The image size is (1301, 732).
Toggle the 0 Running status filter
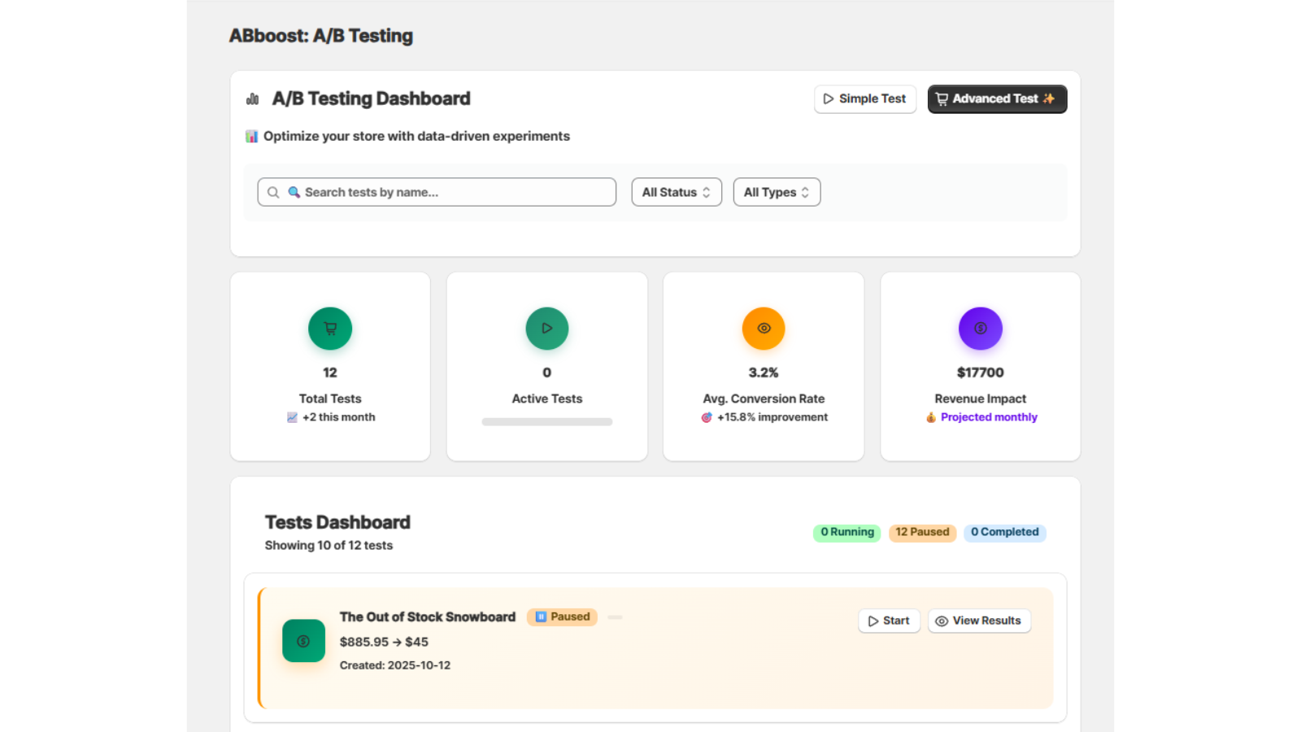846,533
